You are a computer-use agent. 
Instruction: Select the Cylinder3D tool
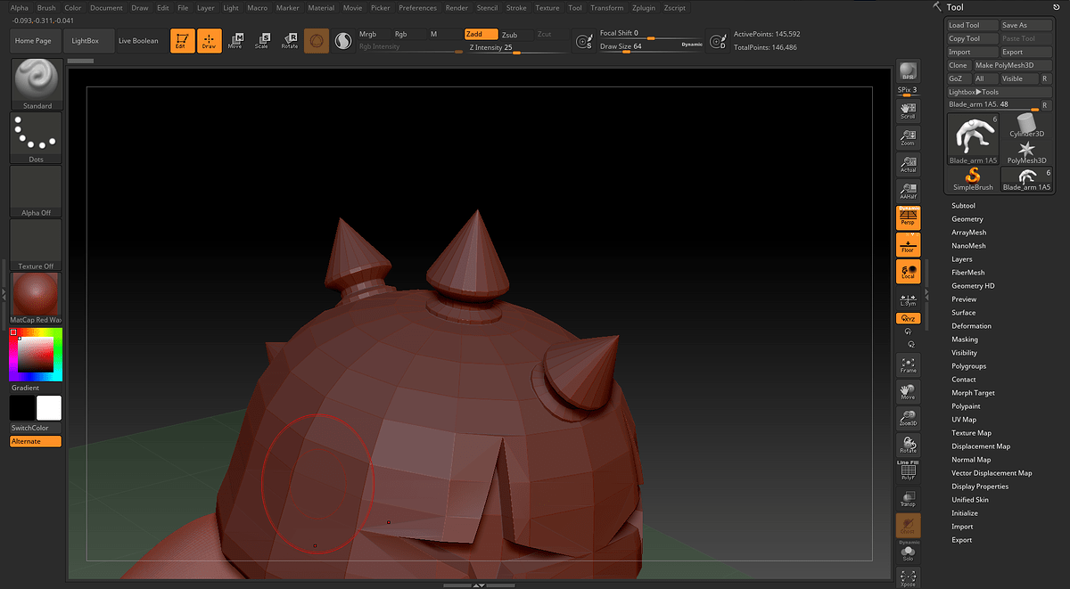1026,126
